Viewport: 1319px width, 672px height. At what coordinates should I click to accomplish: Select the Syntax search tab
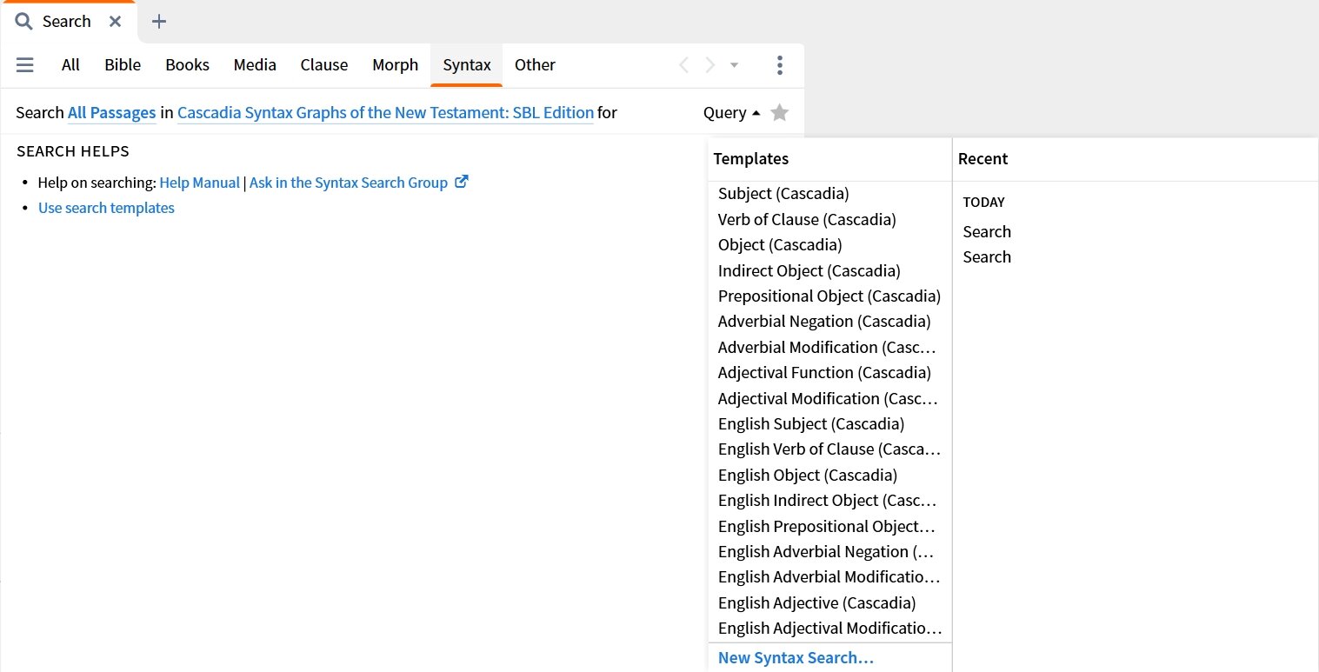point(467,65)
